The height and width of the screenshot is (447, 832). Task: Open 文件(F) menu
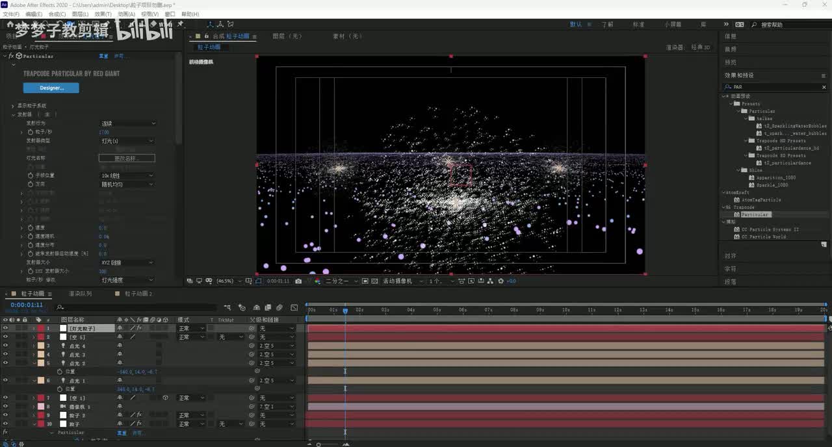coord(11,14)
